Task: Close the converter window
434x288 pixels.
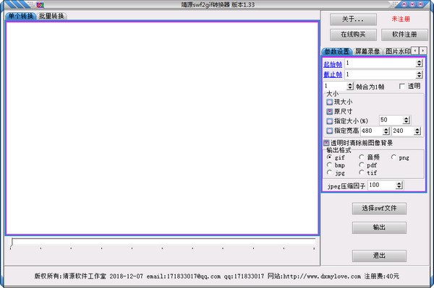Action: click(x=420, y=4)
